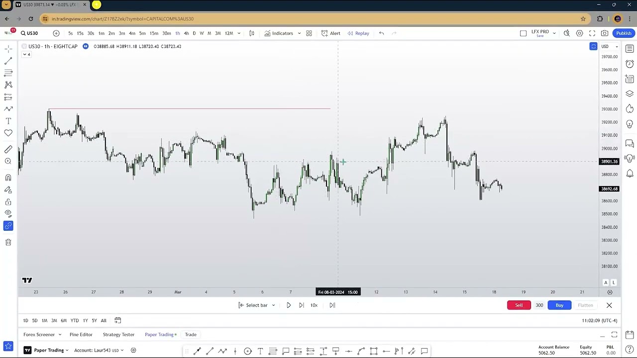Open the hotlists flame icon

pos(630,108)
